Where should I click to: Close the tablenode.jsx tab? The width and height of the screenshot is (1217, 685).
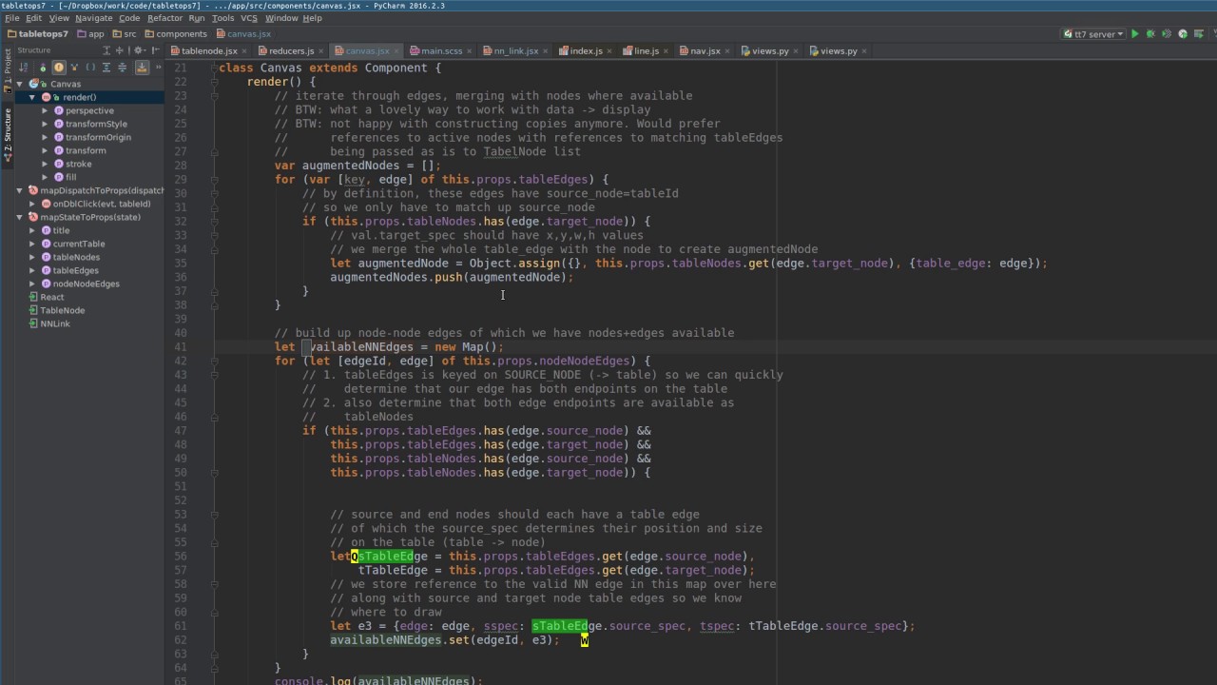point(245,51)
